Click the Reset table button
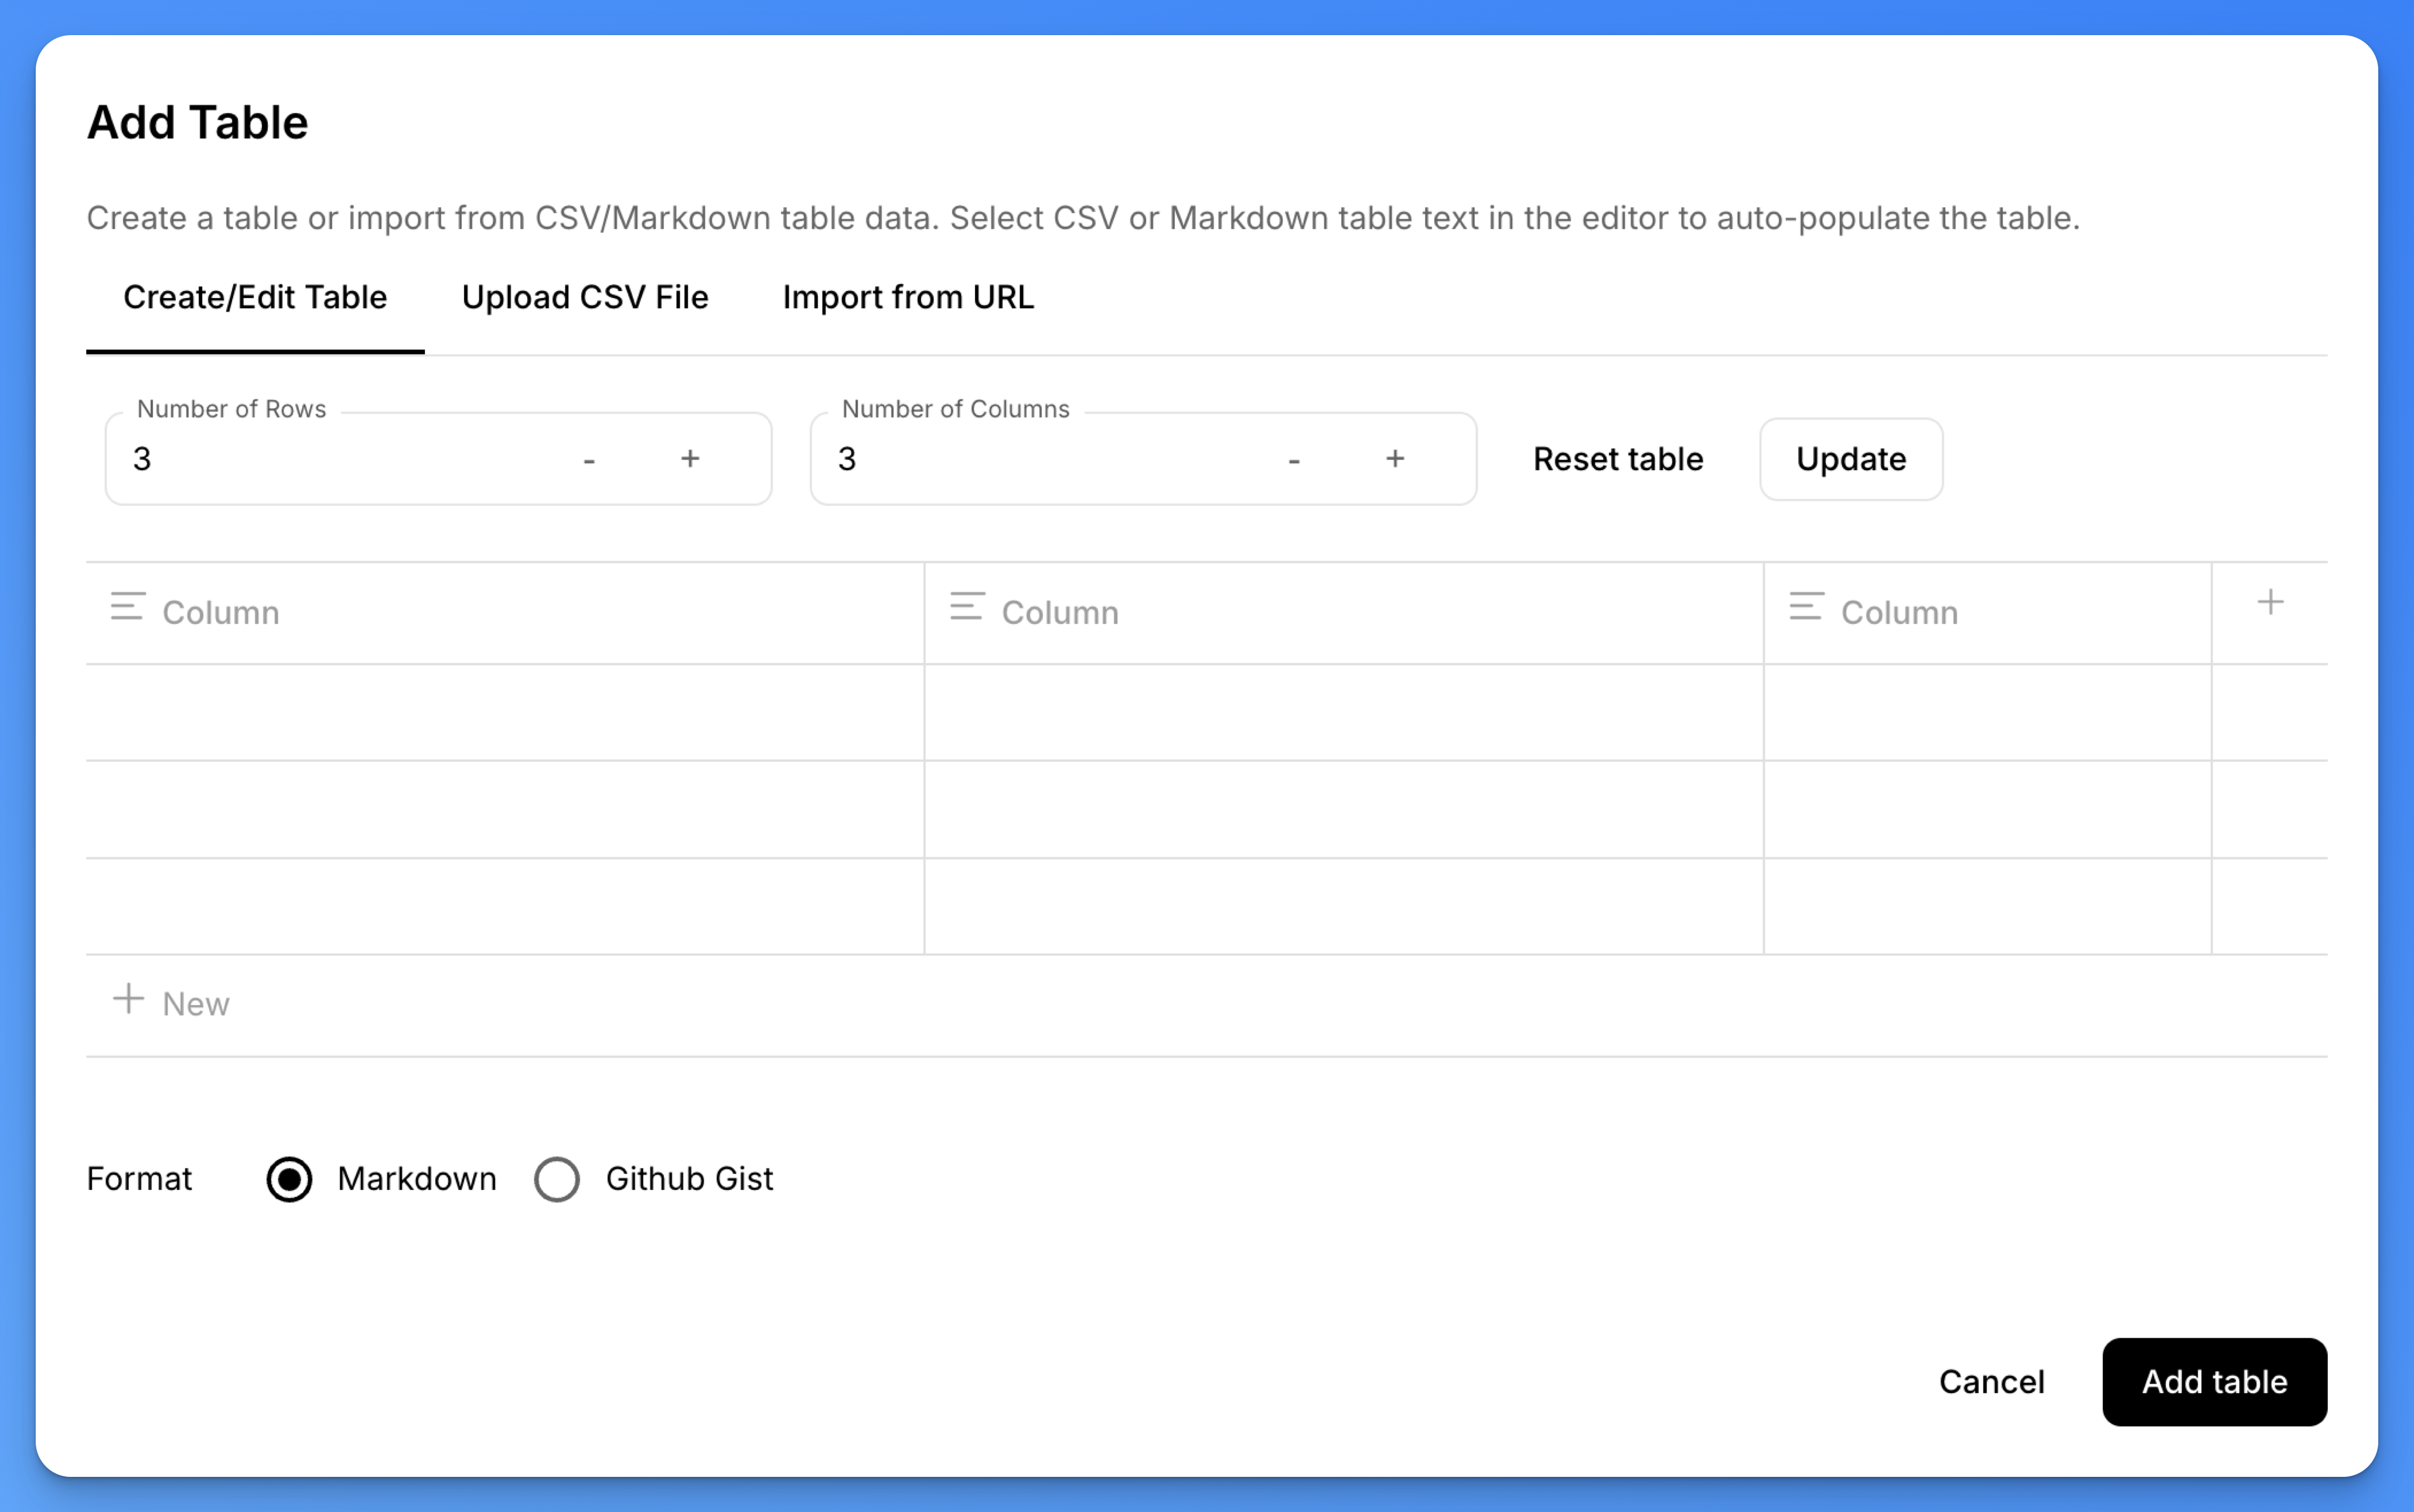Viewport: 2414px width, 1512px height. click(1618, 459)
